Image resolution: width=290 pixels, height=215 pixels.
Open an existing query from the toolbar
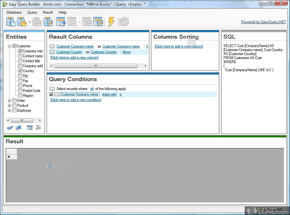pyautogui.click(x=72, y=22)
